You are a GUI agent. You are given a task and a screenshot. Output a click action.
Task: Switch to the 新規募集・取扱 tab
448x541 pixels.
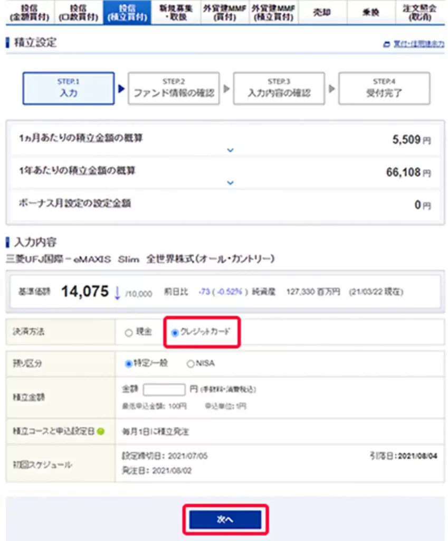176,12
